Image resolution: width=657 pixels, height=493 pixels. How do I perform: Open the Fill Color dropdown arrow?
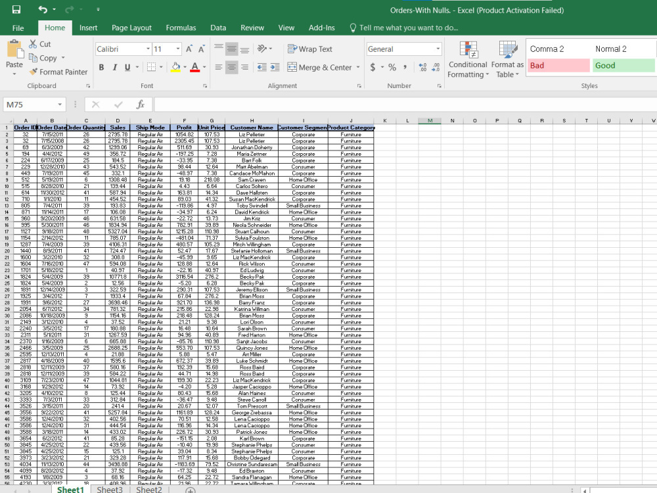[x=185, y=67]
